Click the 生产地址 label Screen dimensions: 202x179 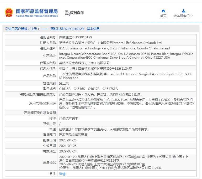click(49, 56)
